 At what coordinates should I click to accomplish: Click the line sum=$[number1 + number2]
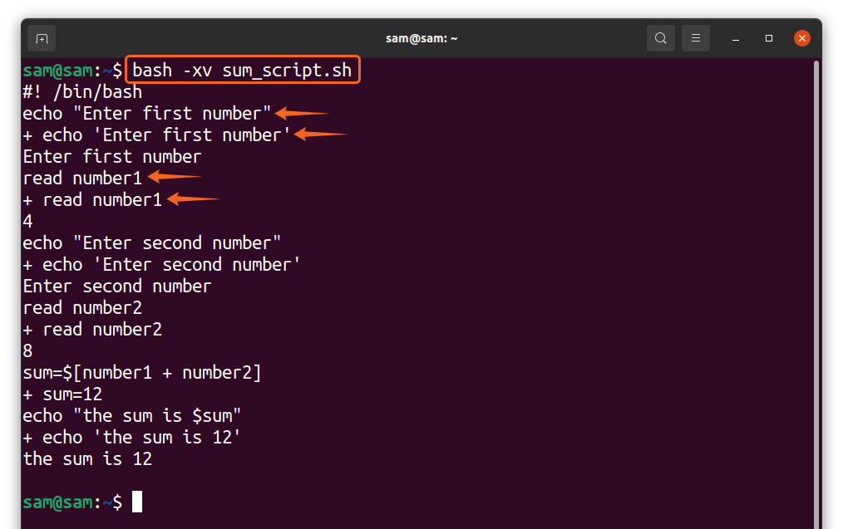pyautogui.click(x=142, y=373)
